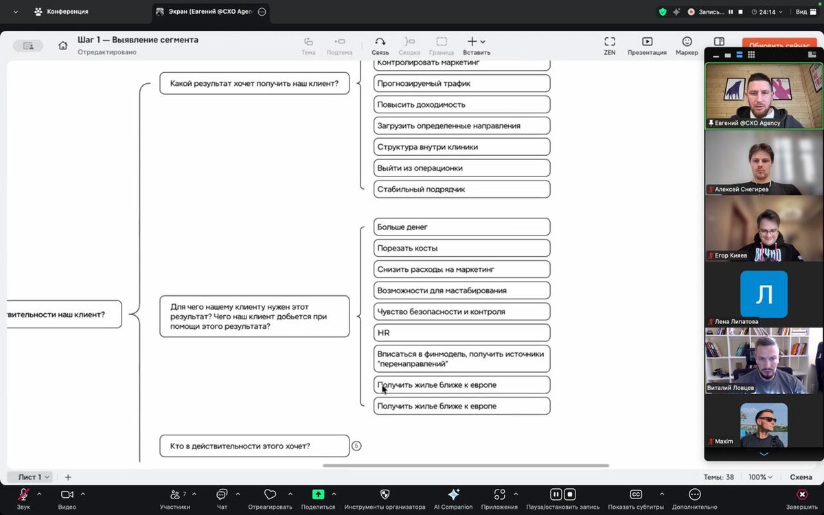Image resolution: width=824 pixels, height=515 pixels.
Task: Select Евгений @CXO Agency video thumbnail
Action: tap(764, 96)
